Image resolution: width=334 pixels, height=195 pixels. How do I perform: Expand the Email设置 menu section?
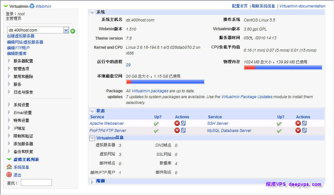pyautogui.click(x=9, y=112)
